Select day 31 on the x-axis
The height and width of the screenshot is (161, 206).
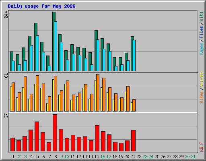tap(193, 157)
